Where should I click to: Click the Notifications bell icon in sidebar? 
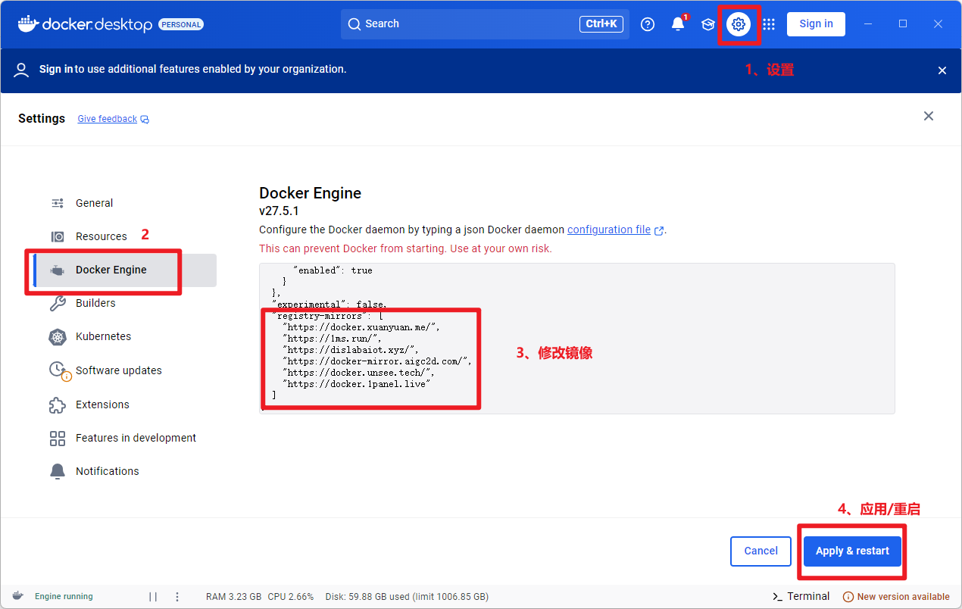pos(58,471)
